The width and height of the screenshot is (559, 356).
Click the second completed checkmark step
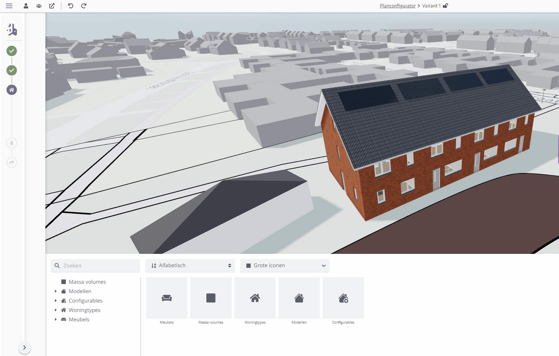(12, 70)
